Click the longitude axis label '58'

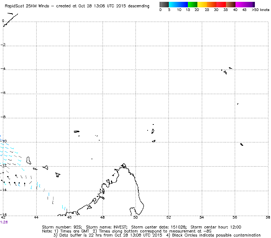[x=268, y=217]
